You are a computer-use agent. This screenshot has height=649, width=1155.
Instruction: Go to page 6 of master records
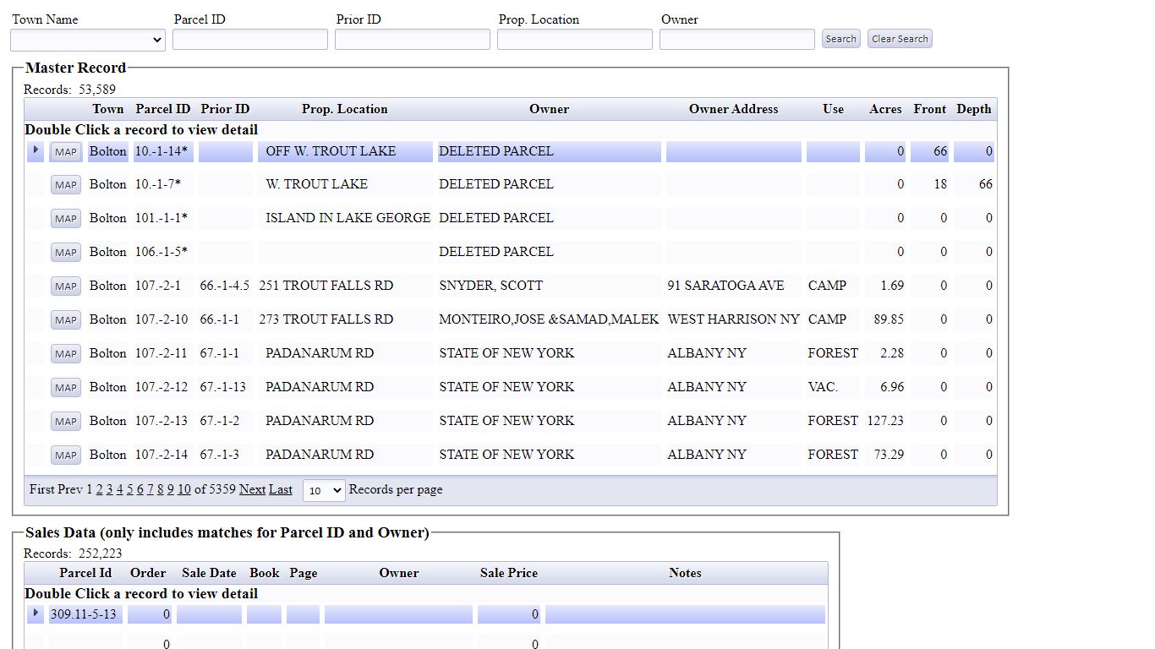pyautogui.click(x=140, y=489)
